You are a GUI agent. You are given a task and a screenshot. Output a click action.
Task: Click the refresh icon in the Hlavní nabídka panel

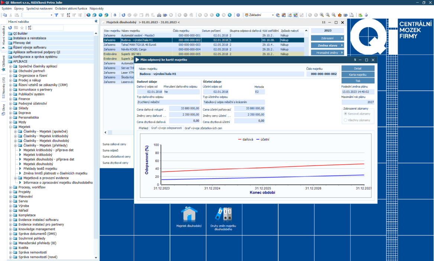coord(10,28)
